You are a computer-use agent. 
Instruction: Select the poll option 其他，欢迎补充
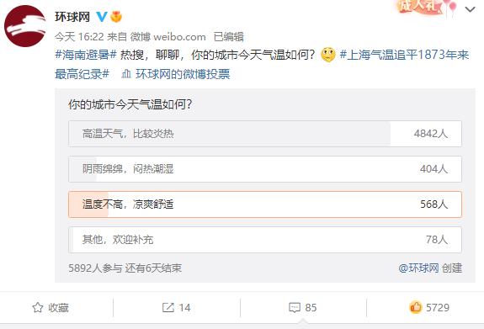[265, 240]
